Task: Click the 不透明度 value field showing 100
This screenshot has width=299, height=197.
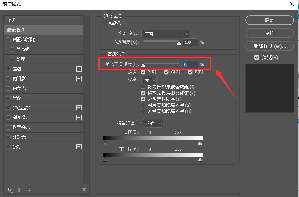Action: (190, 42)
